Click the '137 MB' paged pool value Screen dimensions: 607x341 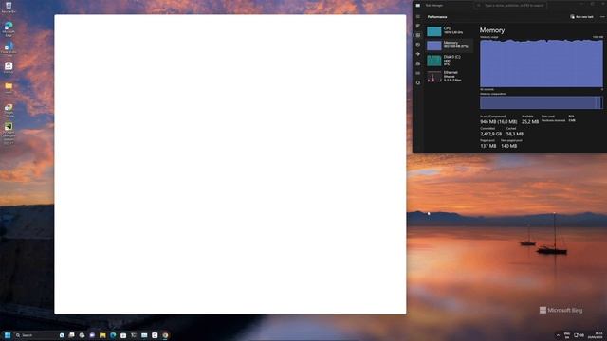point(487,146)
